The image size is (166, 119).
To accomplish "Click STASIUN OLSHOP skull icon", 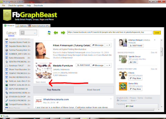I will pos(6,97).
